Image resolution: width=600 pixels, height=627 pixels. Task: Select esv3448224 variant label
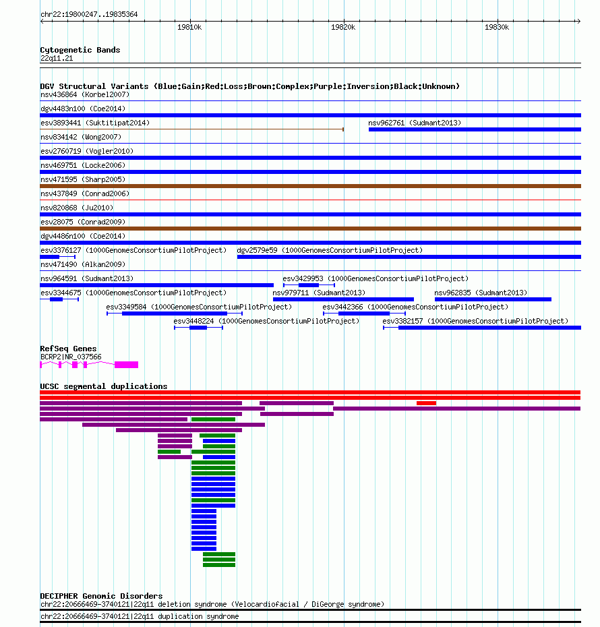point(266,321)
